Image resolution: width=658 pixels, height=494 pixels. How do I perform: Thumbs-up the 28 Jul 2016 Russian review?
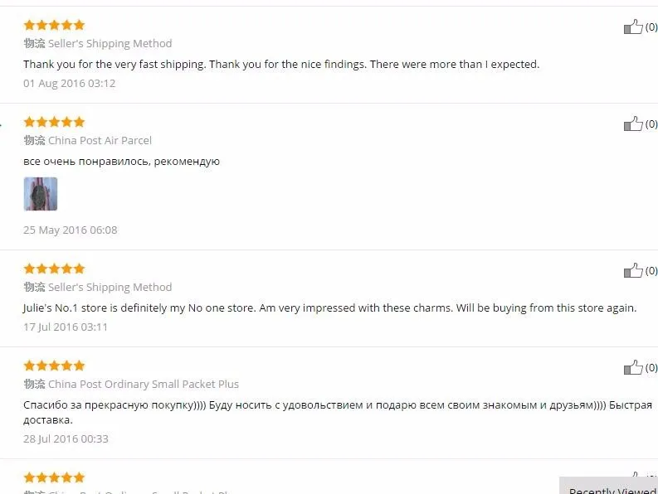[633, 367]
